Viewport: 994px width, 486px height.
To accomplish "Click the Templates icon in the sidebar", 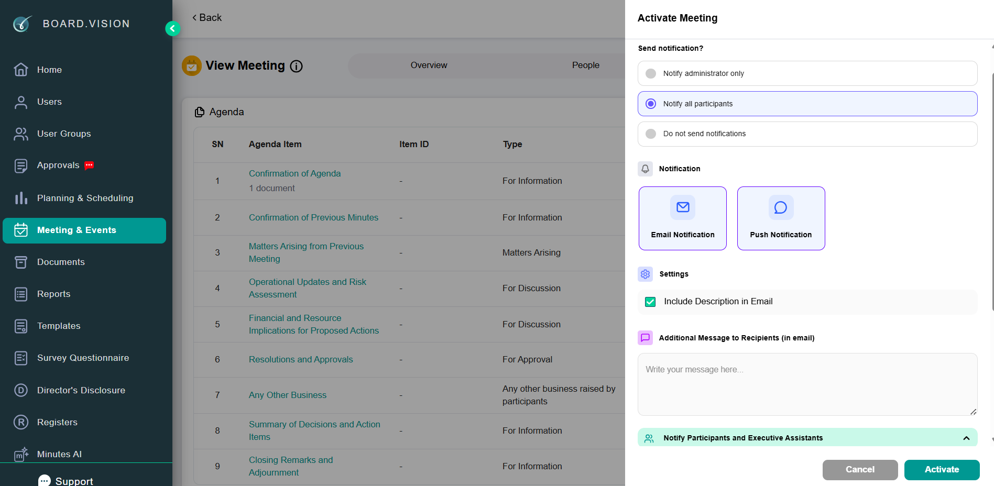I will coord(21,326).
